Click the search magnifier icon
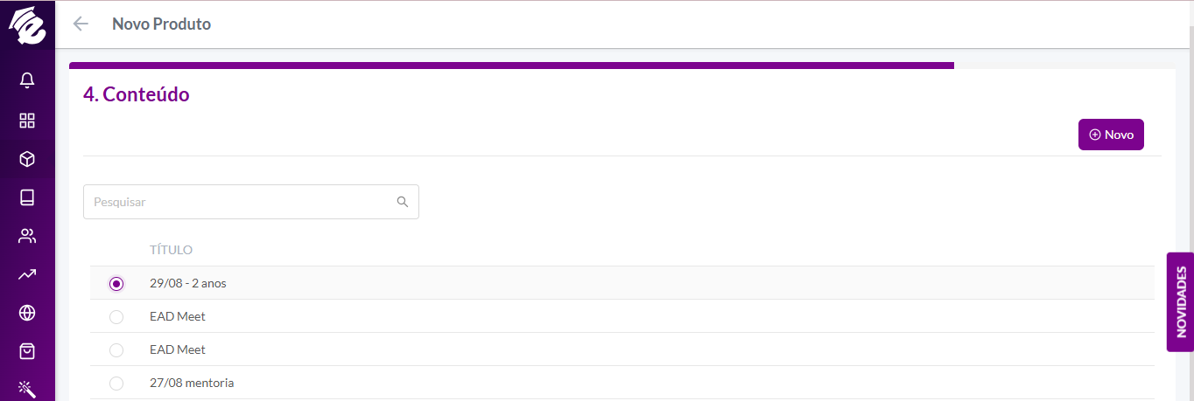1194x401 pixels. (x=403, y=202)
